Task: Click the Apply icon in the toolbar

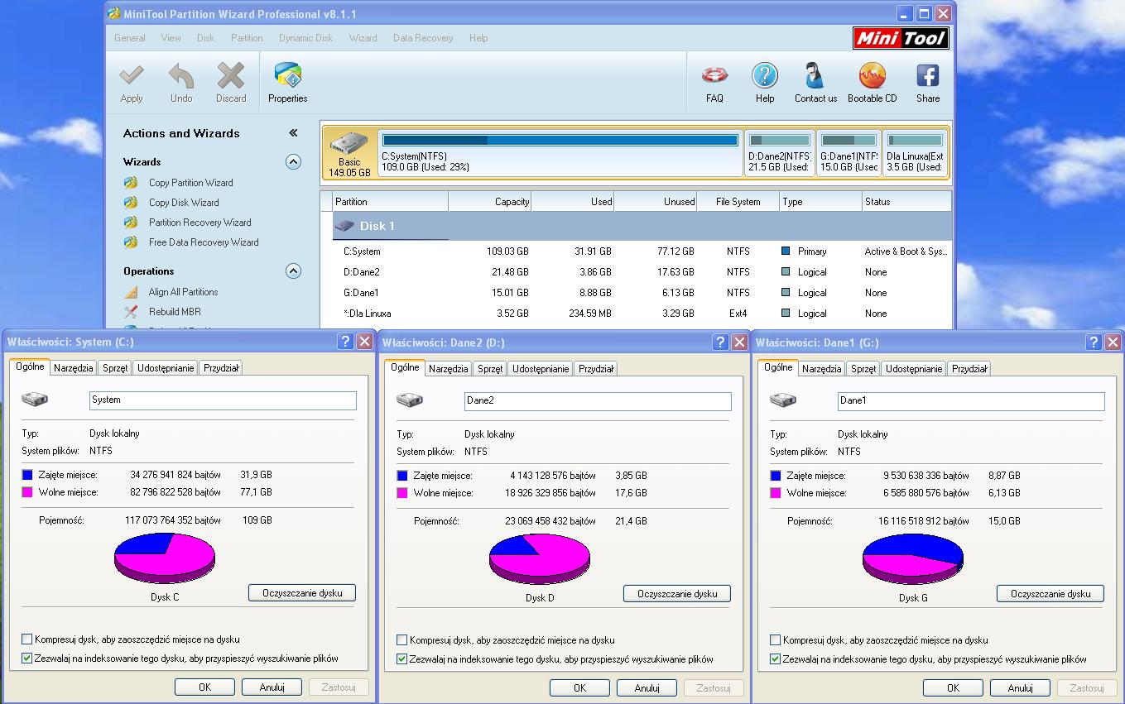Action: pos(132,80)
